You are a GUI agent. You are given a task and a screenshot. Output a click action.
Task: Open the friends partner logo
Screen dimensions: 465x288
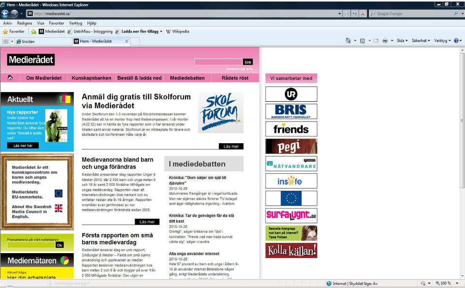click(291, 129)
